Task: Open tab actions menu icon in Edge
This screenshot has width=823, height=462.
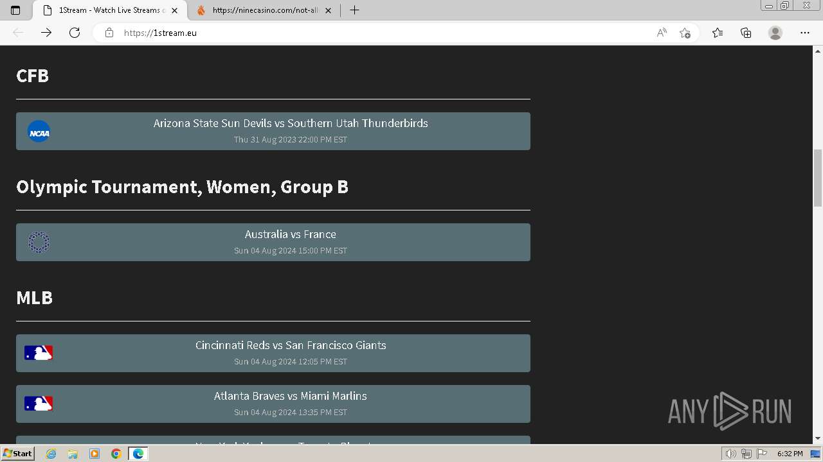Action: pos(15,10)
